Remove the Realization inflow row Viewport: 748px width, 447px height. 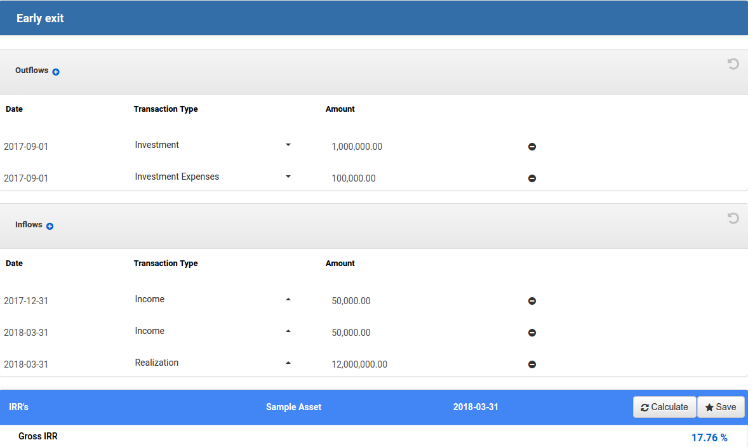coord(532,364)
